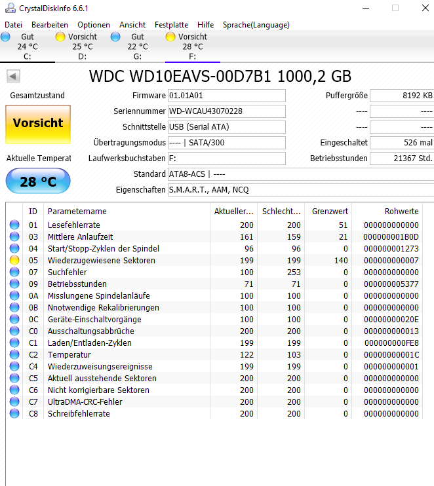
Task: Click the ID column header
Action: 33,212
